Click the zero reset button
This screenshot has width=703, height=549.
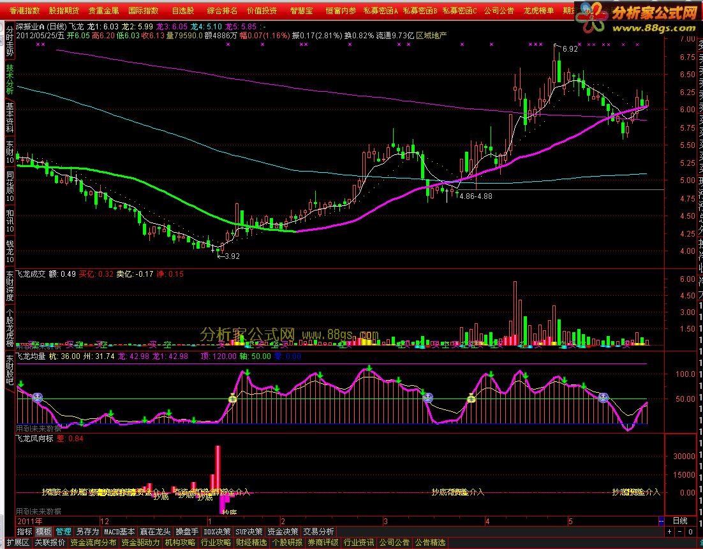pyautogui.click(x=690, y=532)
